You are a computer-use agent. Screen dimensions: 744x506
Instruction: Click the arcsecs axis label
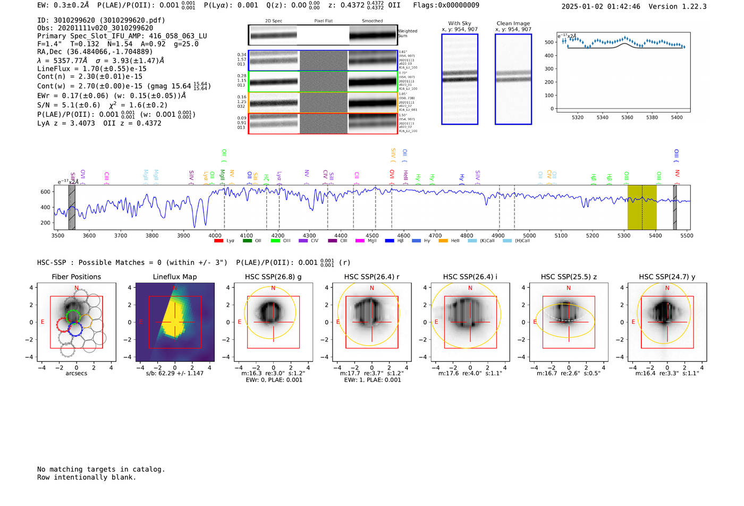77,373
